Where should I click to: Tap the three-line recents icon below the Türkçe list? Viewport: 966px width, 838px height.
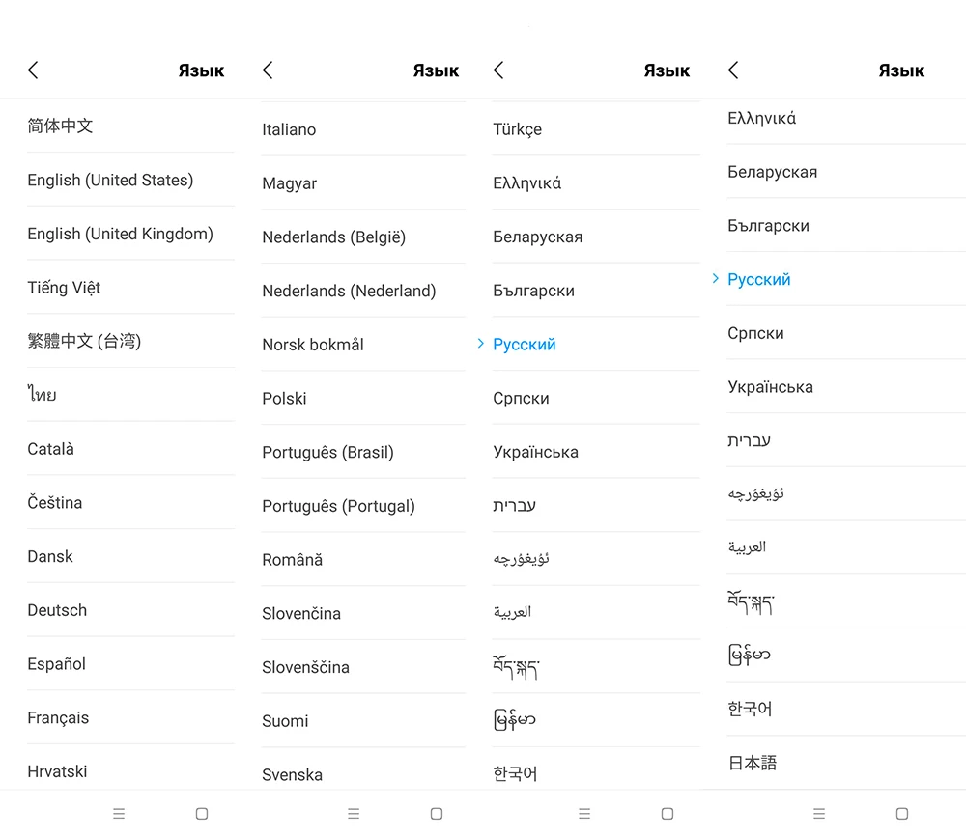pos(584,814)
